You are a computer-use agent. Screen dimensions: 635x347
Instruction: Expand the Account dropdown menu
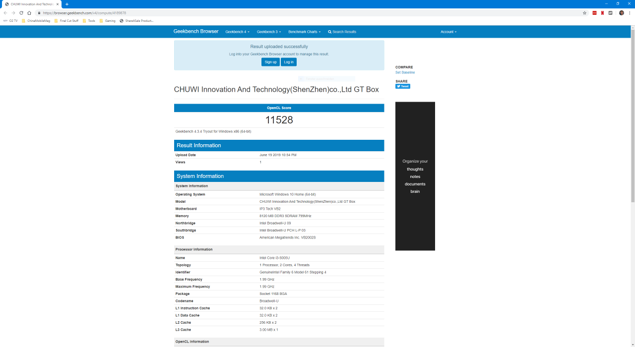coord(448,32)
